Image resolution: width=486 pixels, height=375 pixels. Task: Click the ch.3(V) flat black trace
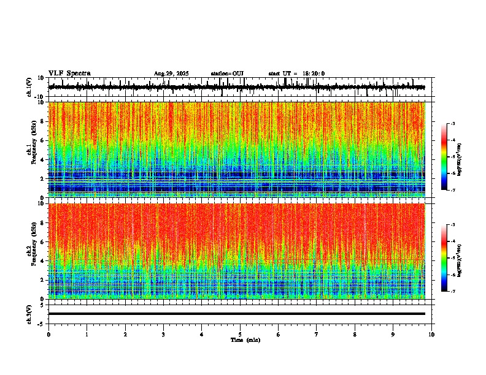[x=237, y=314]
